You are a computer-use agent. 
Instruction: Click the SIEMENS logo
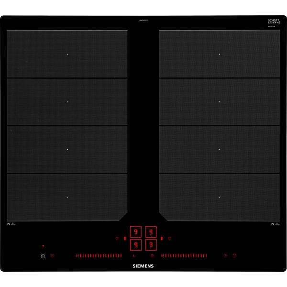click(143, 265)
